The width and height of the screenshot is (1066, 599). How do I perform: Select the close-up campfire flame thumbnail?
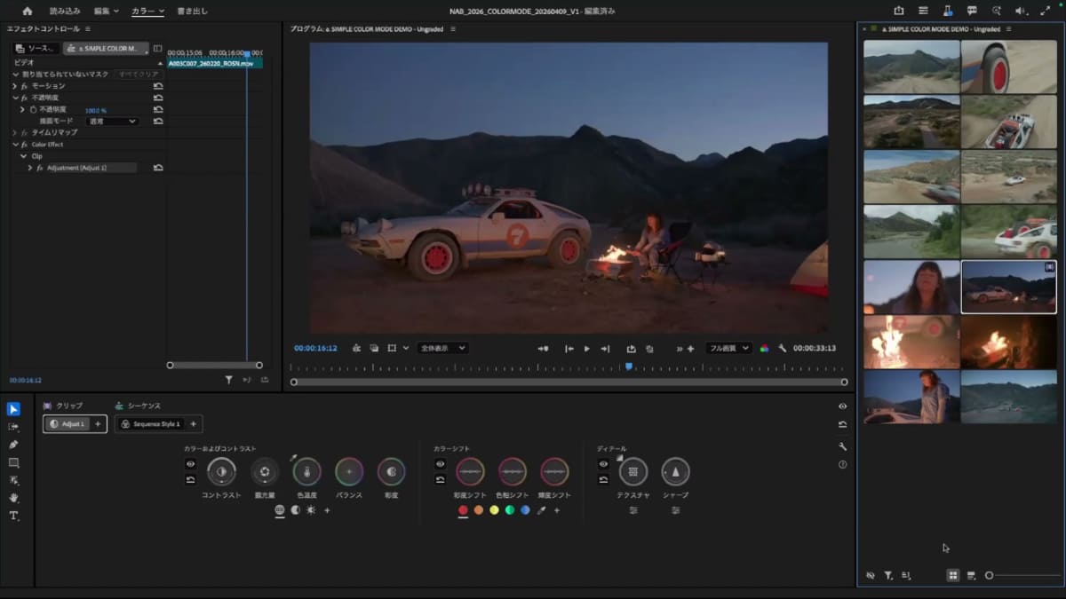coord(911,342)
